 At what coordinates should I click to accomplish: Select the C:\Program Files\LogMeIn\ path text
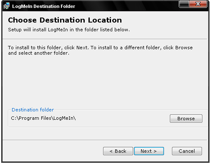click(43, 118)
